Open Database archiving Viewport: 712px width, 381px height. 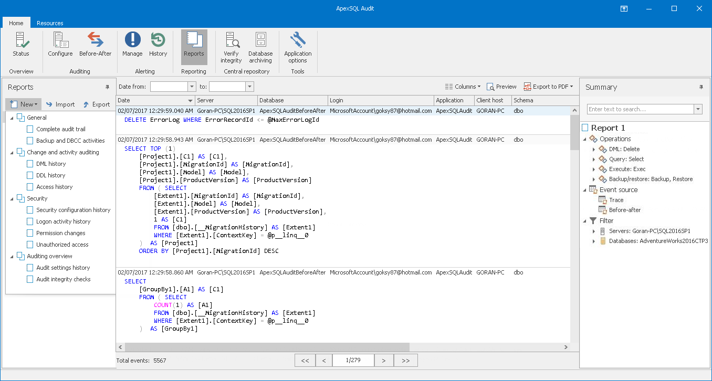point(260,47)
